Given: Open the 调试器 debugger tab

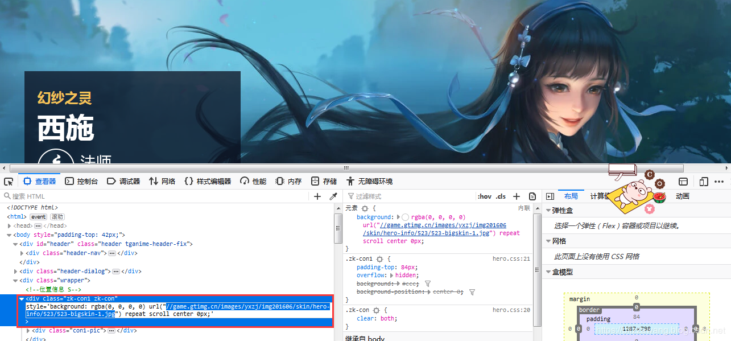Looking at the screenshot, I should coord(123,182).
